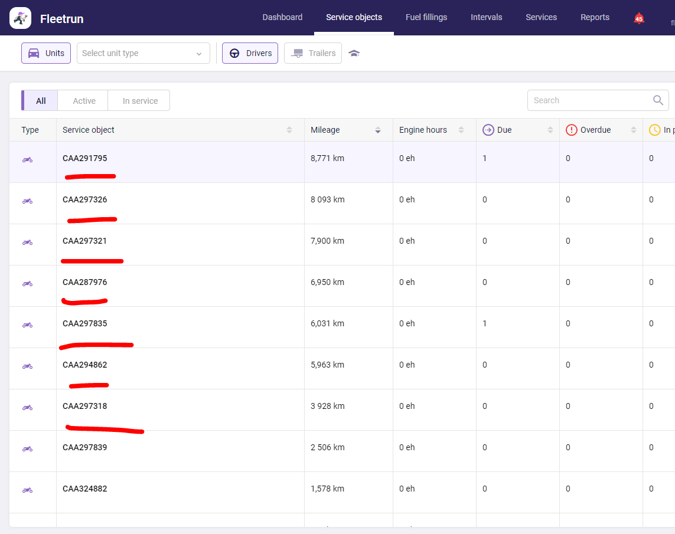The image size is (675, 534).
Task: Sort by Mileage column arrows
Action: tap(378, 130)
